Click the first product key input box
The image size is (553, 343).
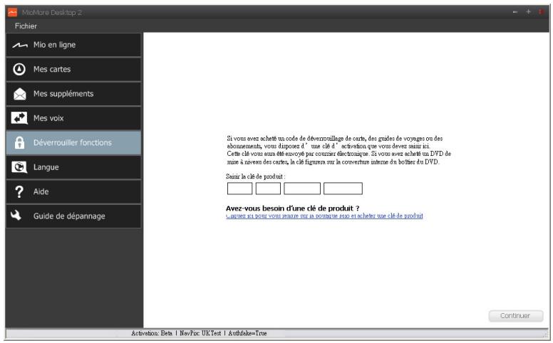(239, 189)
